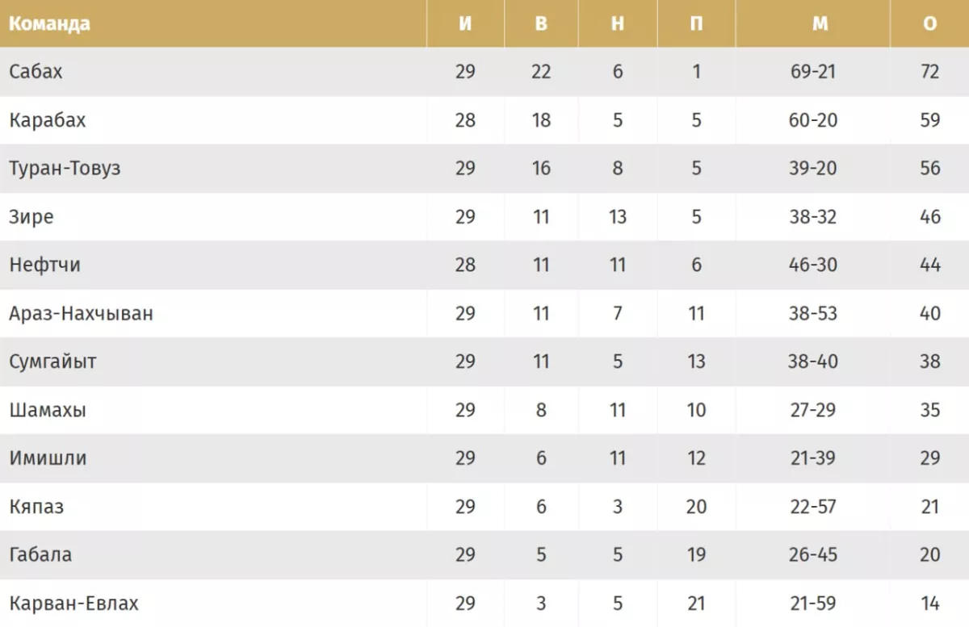Select the Шамахы team name
This screenshot has width=969, height=627.
pyautogui.click(x=48, y=410)
